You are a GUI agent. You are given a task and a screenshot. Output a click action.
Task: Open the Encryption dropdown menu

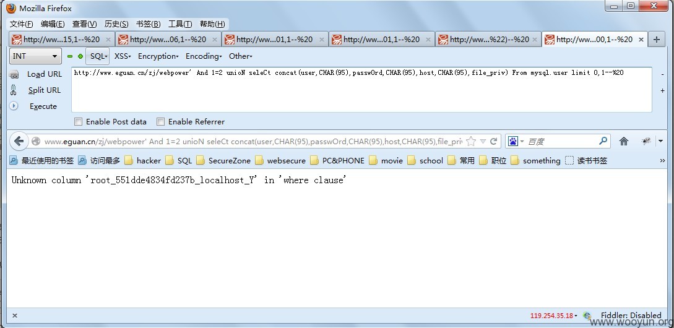[x=158, y=56]
